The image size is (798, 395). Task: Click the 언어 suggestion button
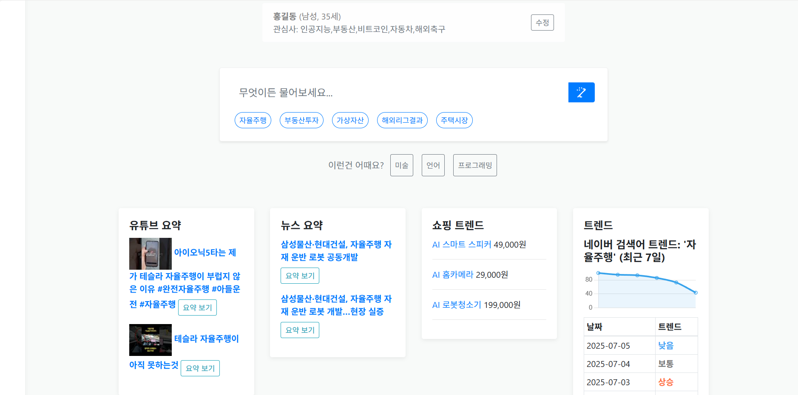pos(433,165)
